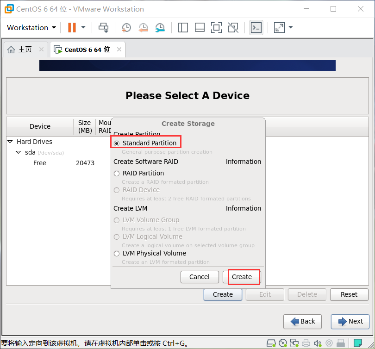The height and width of the screenshot is (349, 375).
Task: Close the 主页 tab
Action: pos(41,49)
